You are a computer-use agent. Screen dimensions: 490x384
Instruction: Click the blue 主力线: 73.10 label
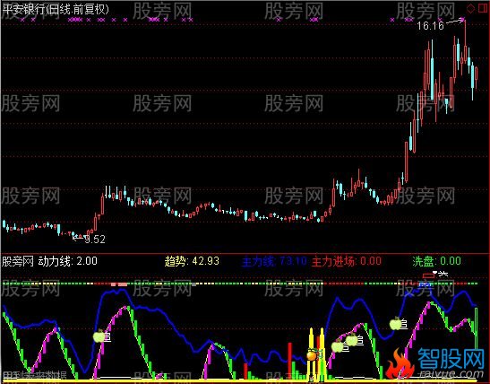tap(274, 261)
